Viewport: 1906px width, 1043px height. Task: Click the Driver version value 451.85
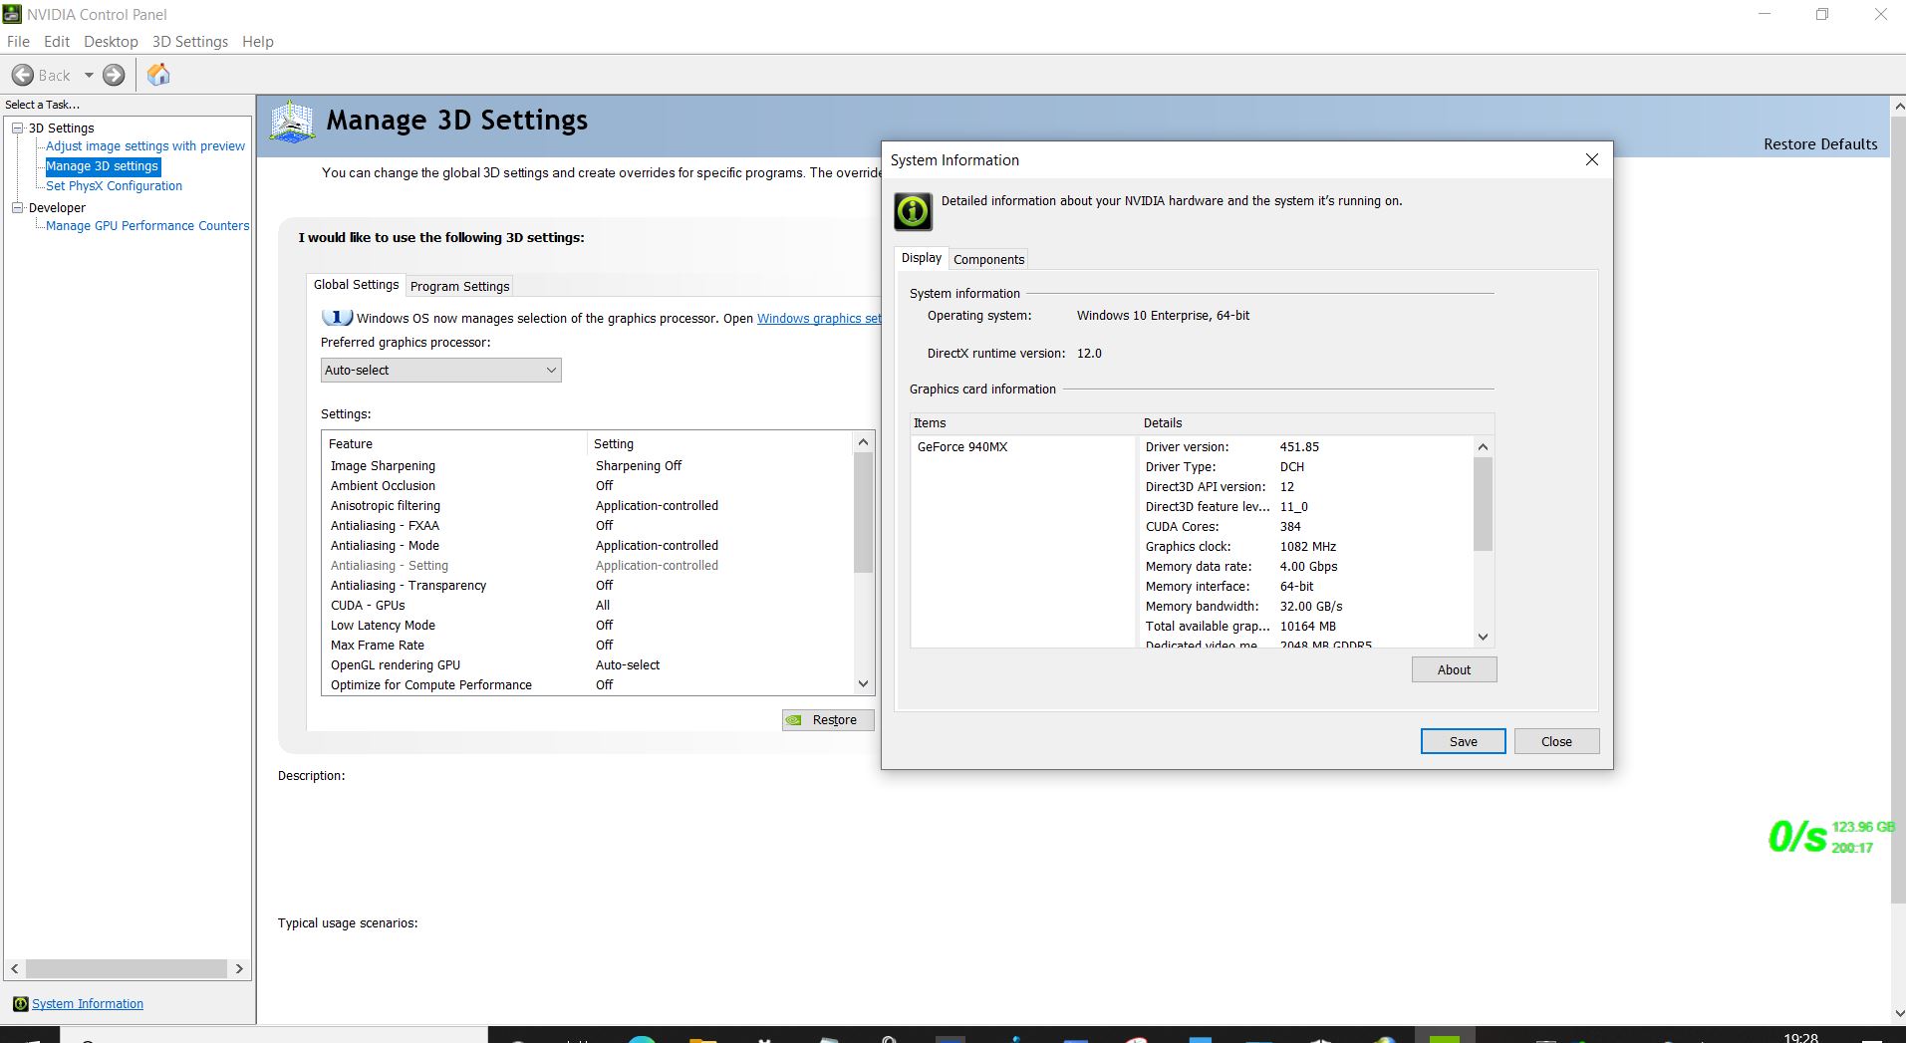1299,447
